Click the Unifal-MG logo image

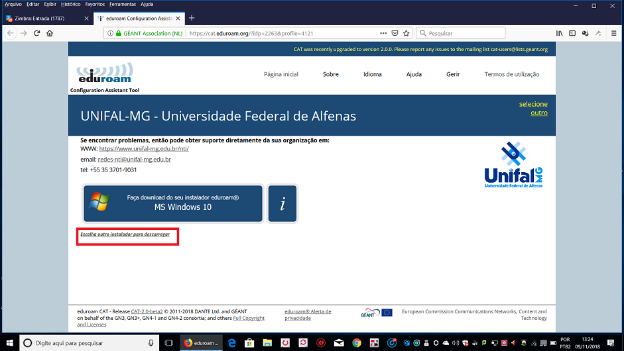513,164
